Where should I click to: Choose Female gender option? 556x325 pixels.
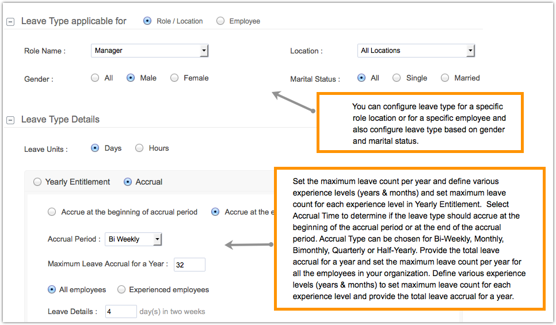click(x=174, y=78)
